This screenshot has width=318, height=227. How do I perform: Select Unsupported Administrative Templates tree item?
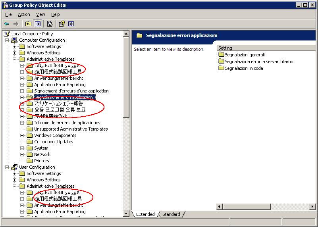point(71,129)
